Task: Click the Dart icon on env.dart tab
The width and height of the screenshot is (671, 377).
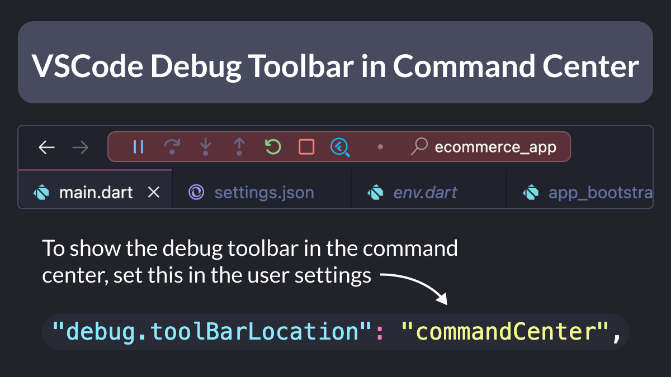Action: (x=375, y=193)
